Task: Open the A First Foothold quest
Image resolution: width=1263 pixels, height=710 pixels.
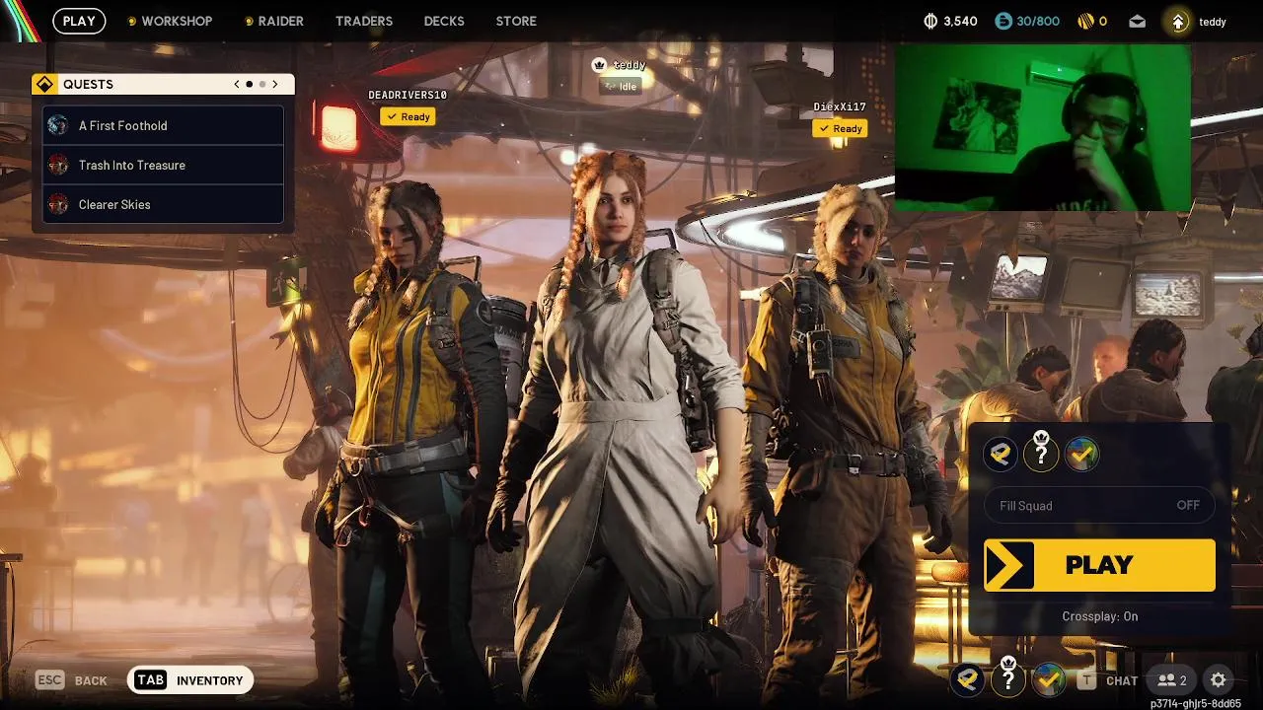Action: pos(163,125)
